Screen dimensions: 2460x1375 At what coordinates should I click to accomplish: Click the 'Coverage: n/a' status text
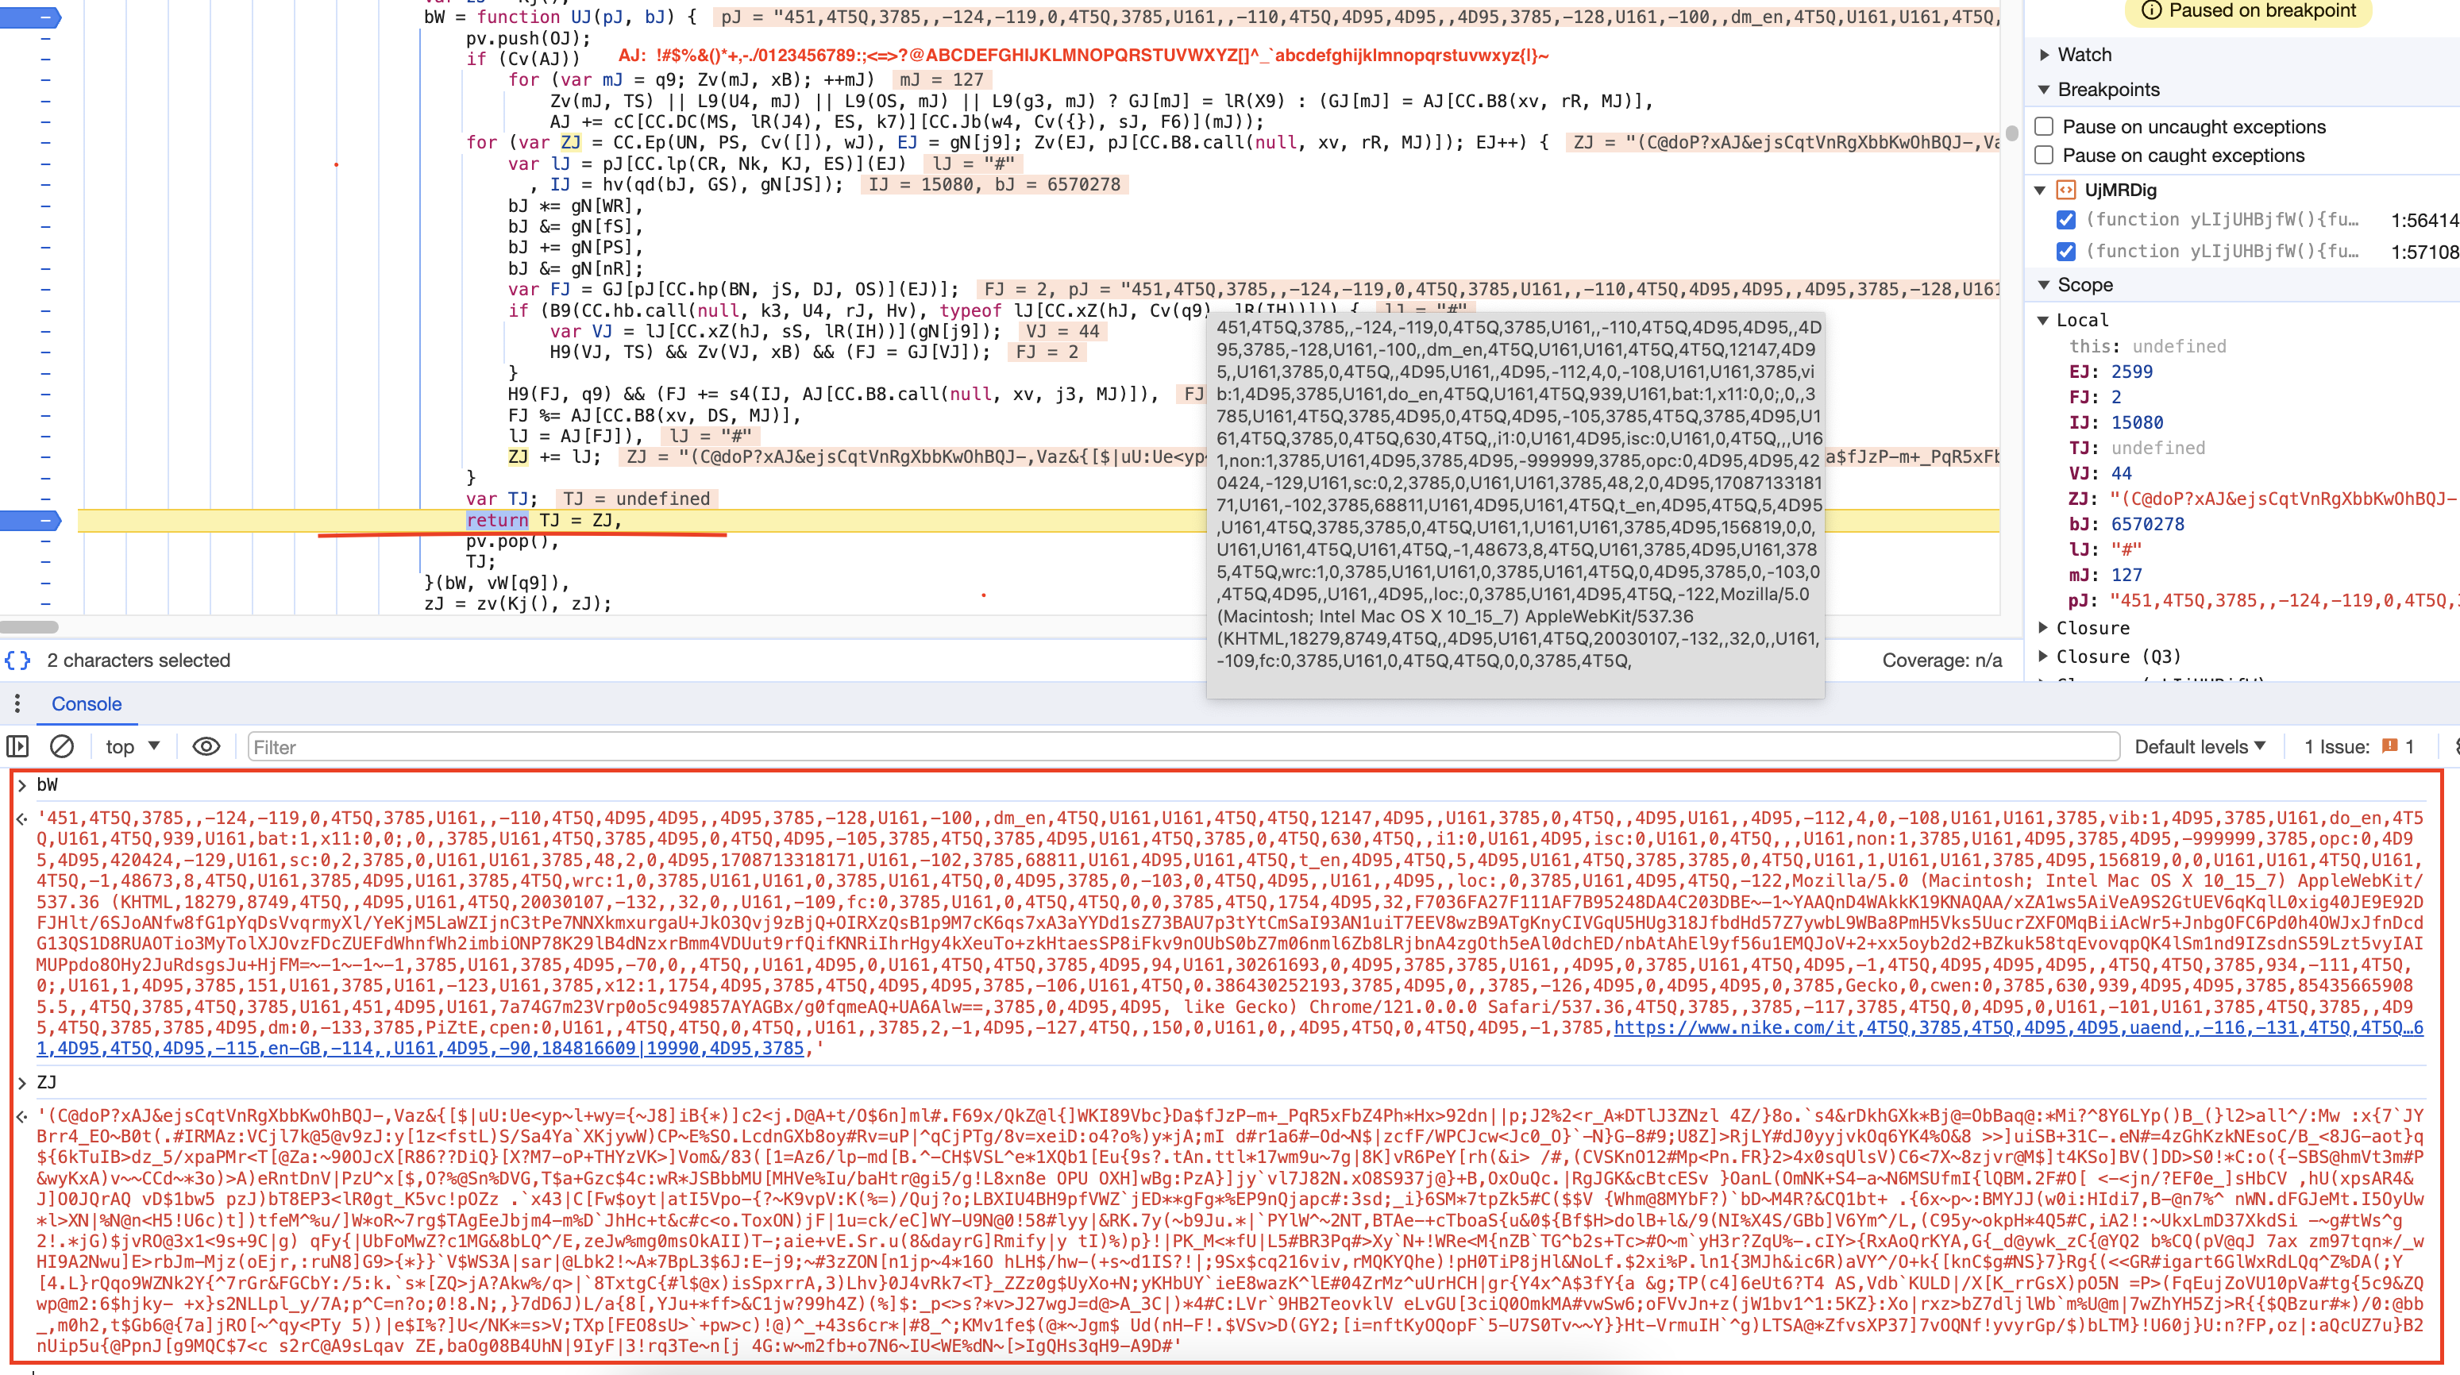click(x=1941, y=660)
